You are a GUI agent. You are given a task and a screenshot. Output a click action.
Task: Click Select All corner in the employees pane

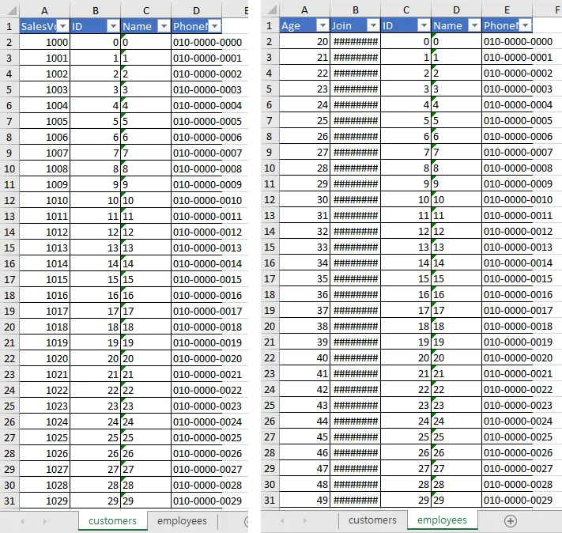pos(269,10)
